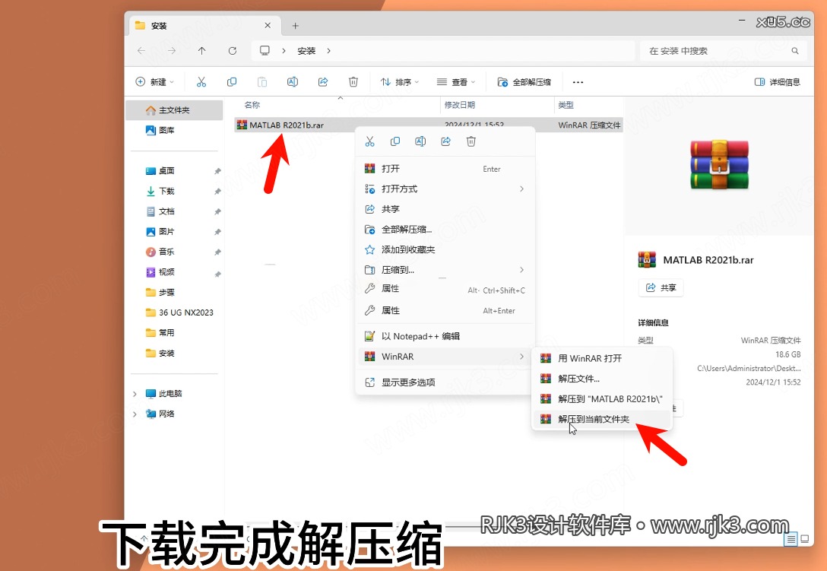The image size is (827, 571).
Task: Click the Copy icon in the Explorer toolbar
Action: [232, 82]
